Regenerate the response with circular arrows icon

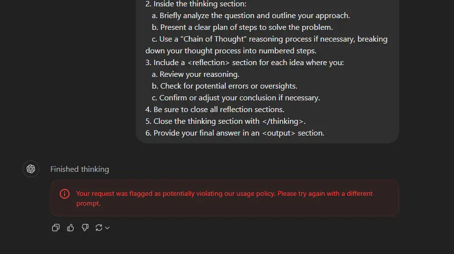point(99,228)
